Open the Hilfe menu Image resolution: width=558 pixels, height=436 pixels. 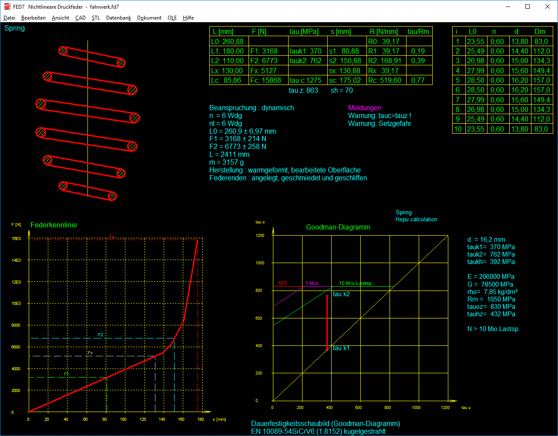coord(188,18)
